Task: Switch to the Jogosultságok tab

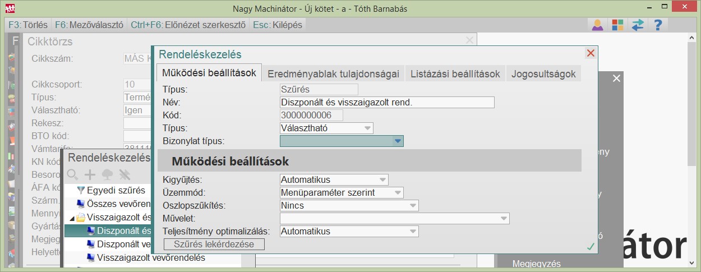Action: click(x=543, y=73)
